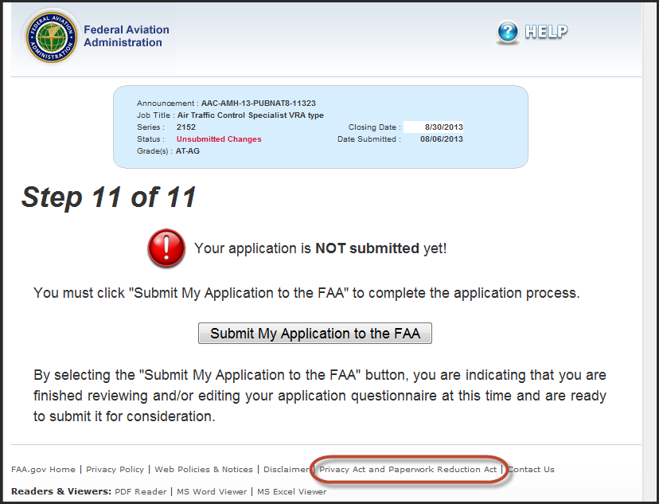
Task: Click grade value AT-AG
Action: tap(188, 151)
